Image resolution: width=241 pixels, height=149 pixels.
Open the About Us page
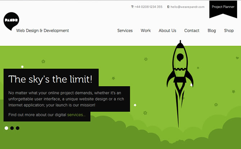pyautogui.click(x=167, y=31)
